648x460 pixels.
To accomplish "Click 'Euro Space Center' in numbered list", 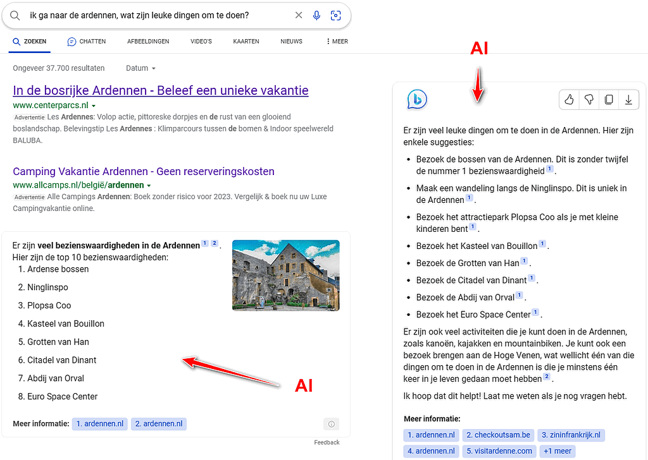I will (63, 396).
